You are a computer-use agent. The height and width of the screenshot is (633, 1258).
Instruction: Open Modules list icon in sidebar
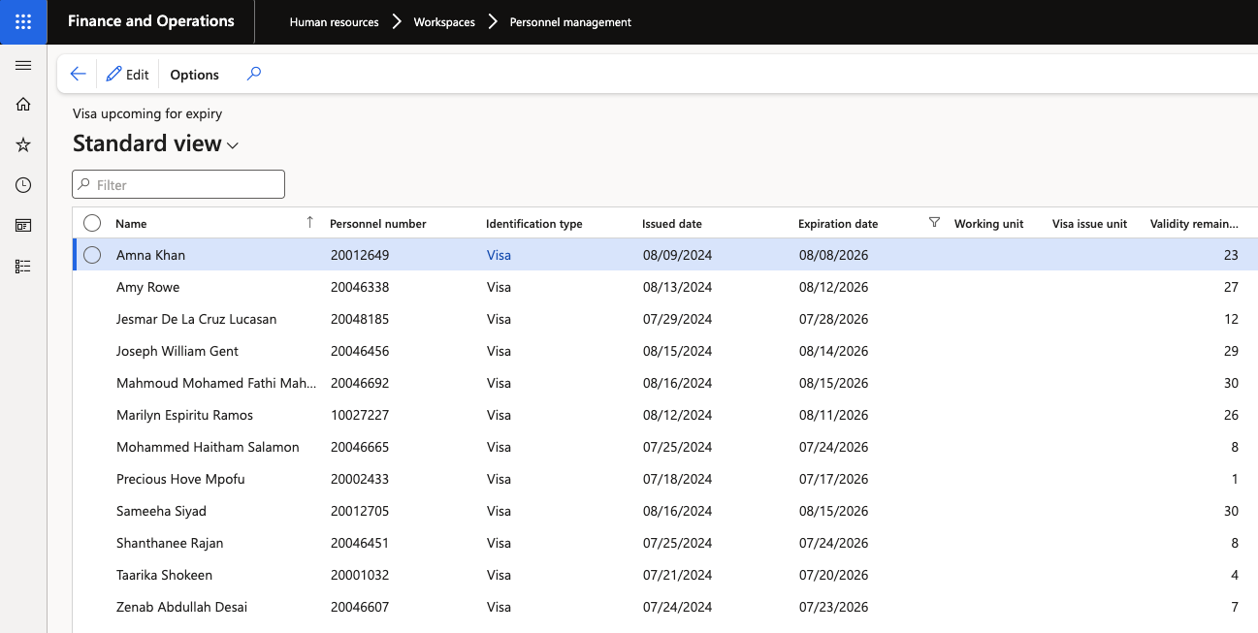pos(23,266)
